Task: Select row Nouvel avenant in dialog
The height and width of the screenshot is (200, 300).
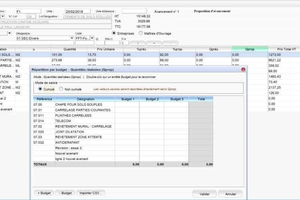Action: pyautogui.click(x=123, y=153)
